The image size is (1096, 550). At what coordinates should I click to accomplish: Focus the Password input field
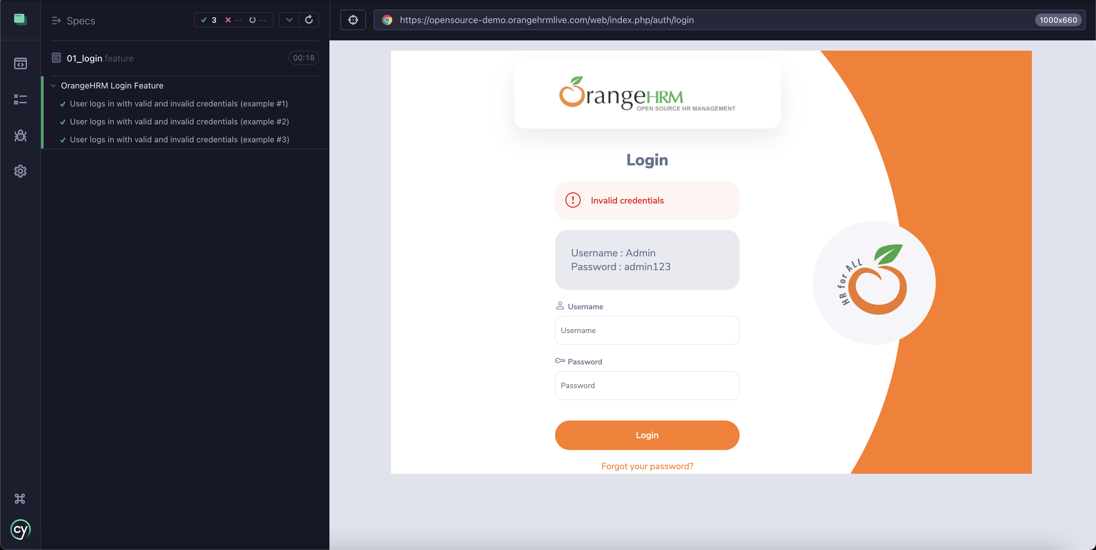point(647,385)
